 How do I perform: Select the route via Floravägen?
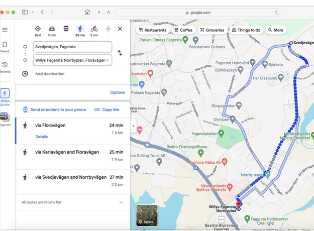pos(73,131)
